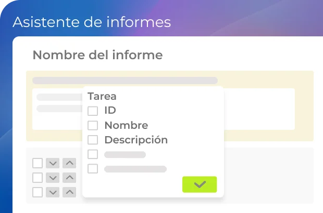This screenshot has height=213, width=323.
Task: Toggle fifth unlabeled checkbox in Tarea list
Action: [x=93, y=168]
